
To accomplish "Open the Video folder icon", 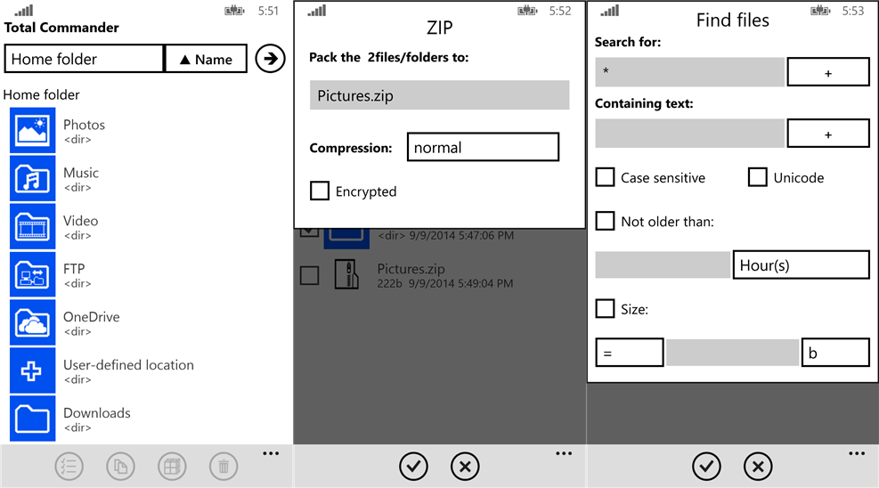I will 33,226.
